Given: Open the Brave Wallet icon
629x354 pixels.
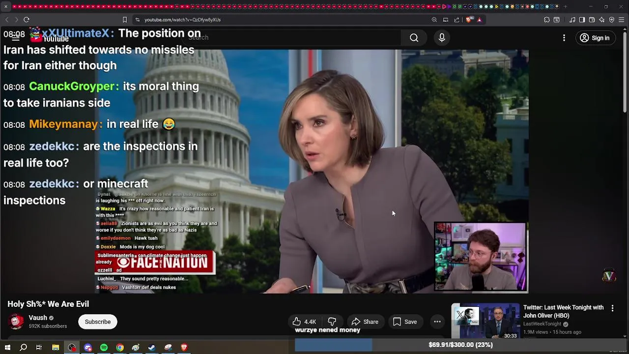Looking at the screenshot, I should coord(592,20).
